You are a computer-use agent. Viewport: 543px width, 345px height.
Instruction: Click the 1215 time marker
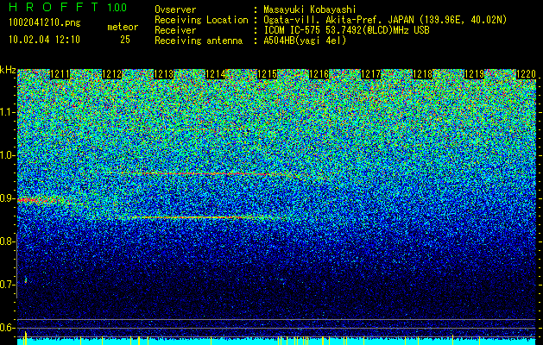click(268, 74)
